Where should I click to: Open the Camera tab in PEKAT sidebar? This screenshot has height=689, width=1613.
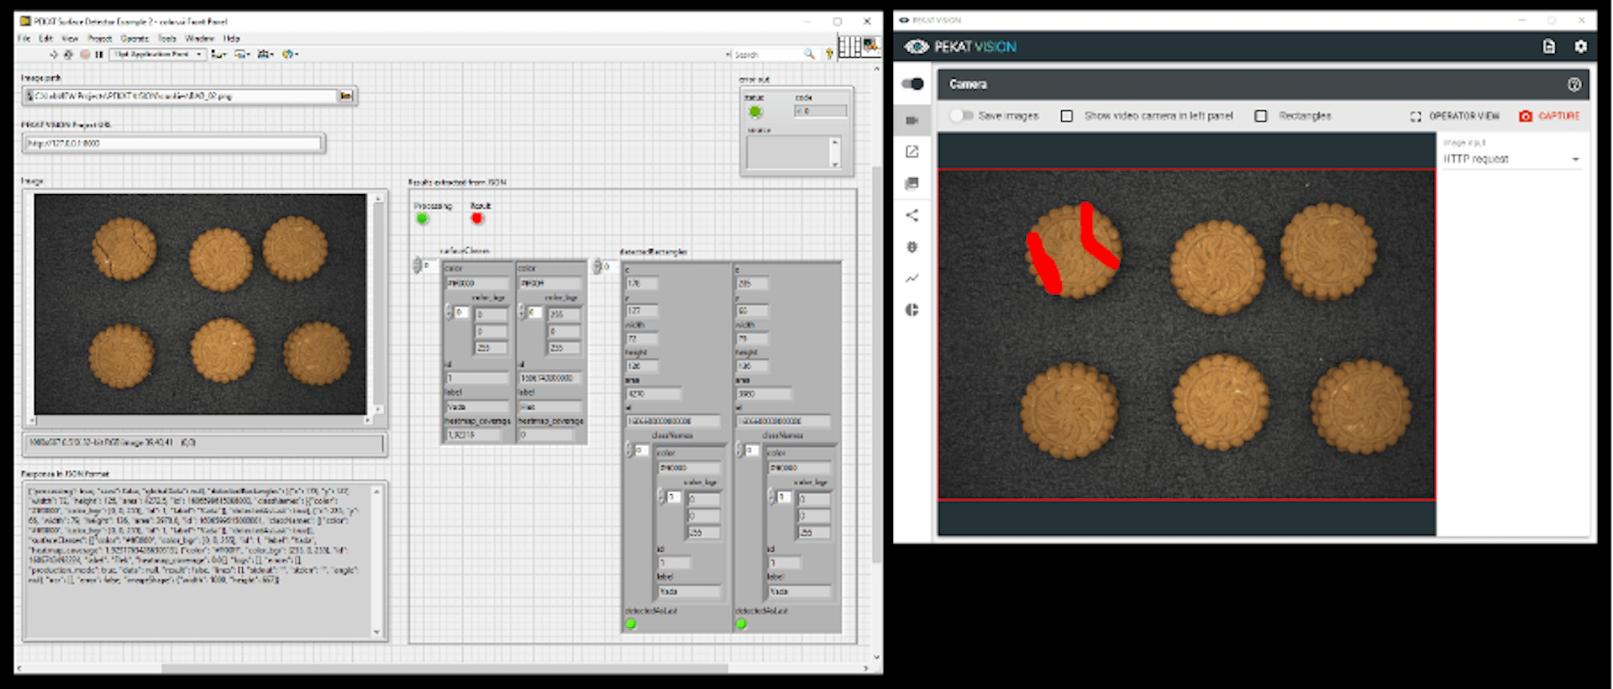coord(912,120)
